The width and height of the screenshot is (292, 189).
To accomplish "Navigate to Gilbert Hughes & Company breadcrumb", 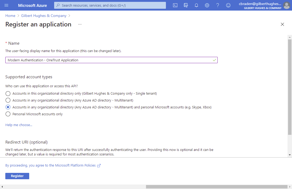I will click(x=44, y=16).
